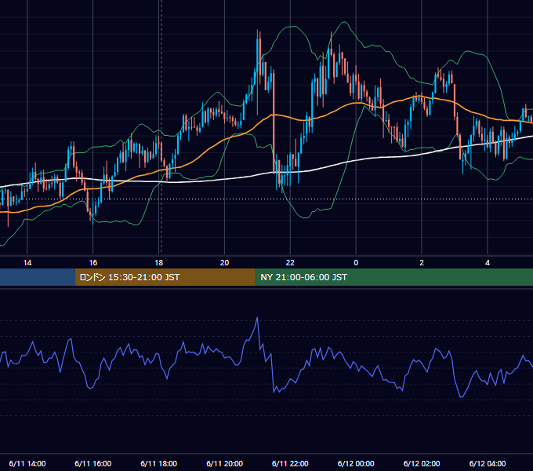
Task: Click the 0 hour label on price chart axis
Action: 356,263
